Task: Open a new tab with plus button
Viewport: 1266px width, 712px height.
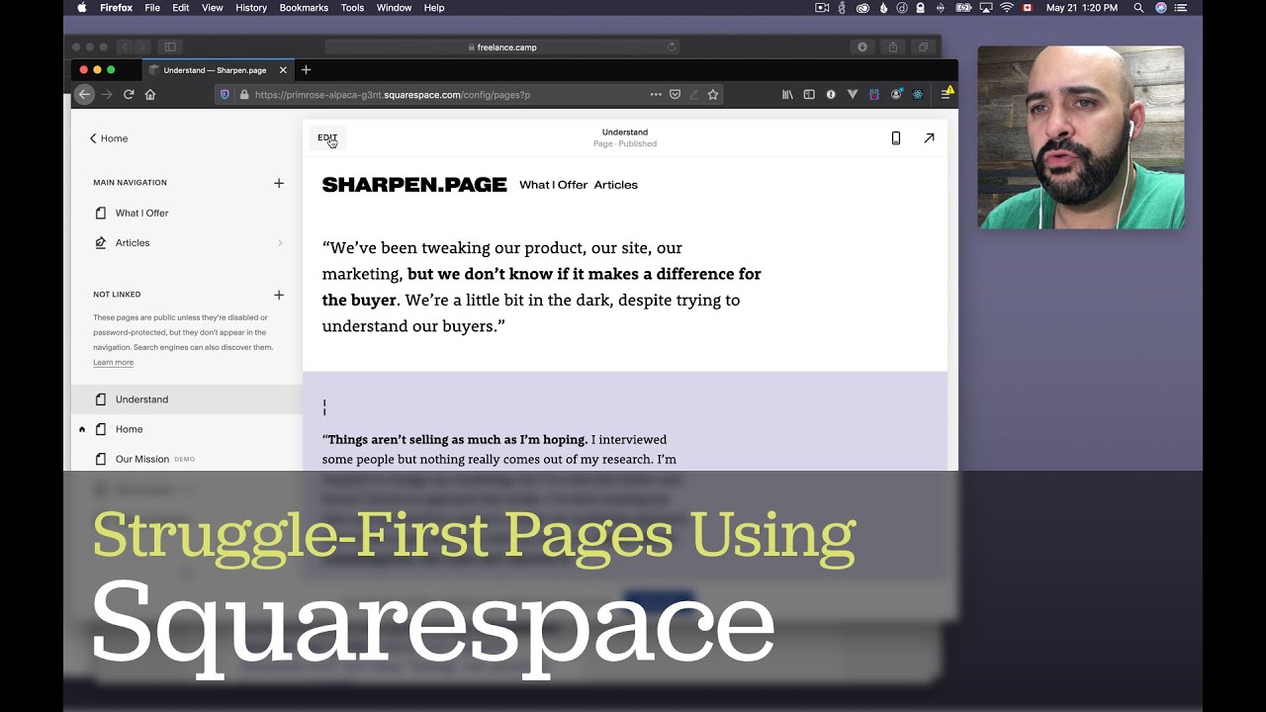Action: [x=306, y=70]
